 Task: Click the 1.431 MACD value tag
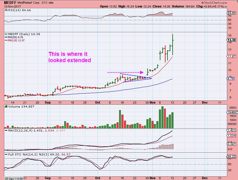[231, 130]
